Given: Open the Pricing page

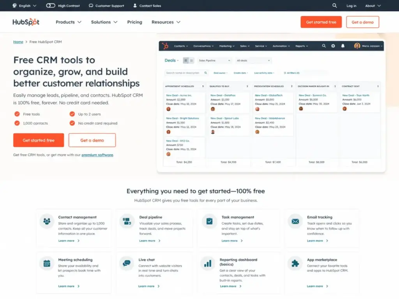Looking at the screenshot, I should (134, 22).
